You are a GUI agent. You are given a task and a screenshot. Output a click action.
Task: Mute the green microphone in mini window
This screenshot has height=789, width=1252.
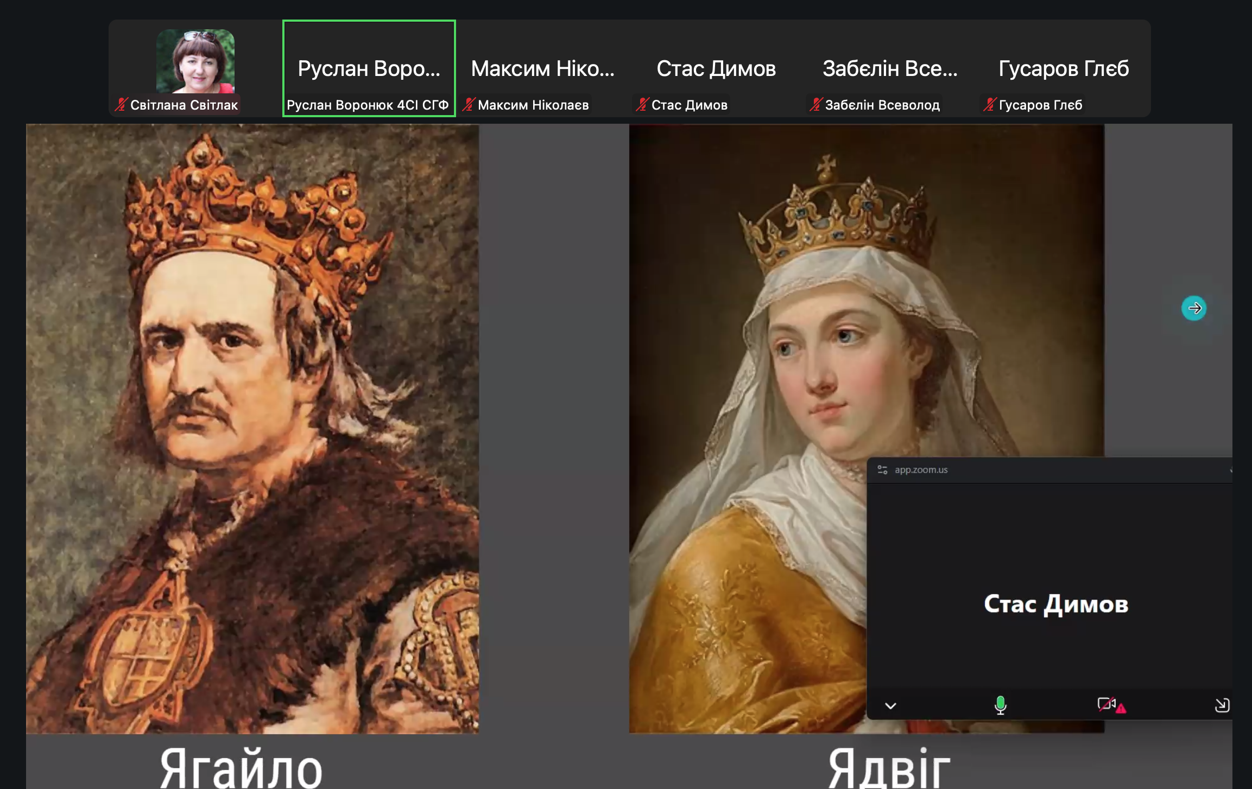tap(1000, 705)
